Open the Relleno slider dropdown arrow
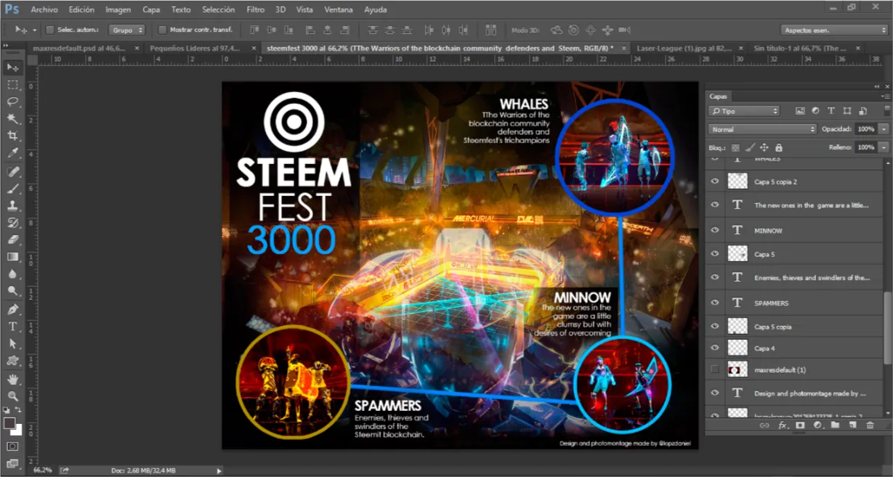The width and height of the screenshot is (893, 477). coord(884,147)
